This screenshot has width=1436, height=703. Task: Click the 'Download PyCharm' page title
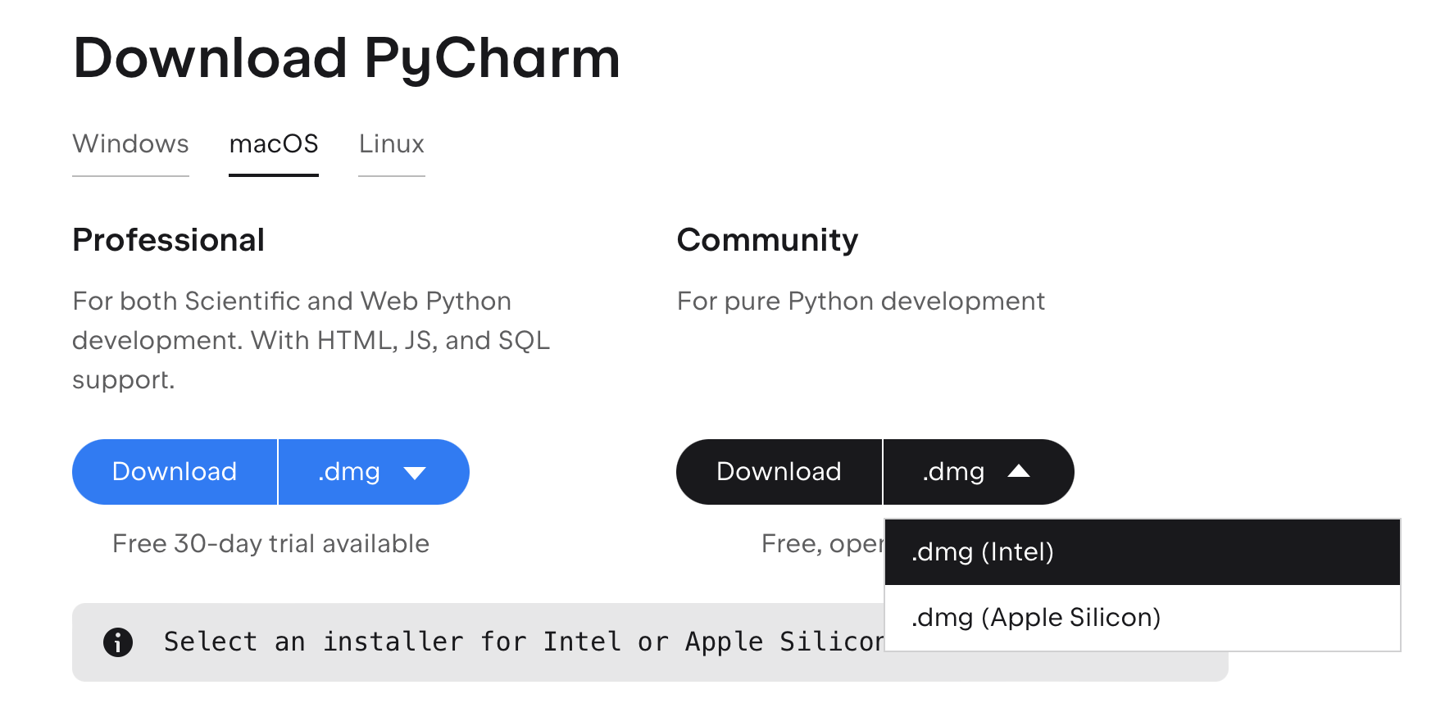tap(347, 59)
